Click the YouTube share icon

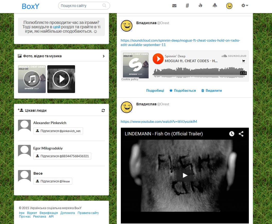click(241, 134)
